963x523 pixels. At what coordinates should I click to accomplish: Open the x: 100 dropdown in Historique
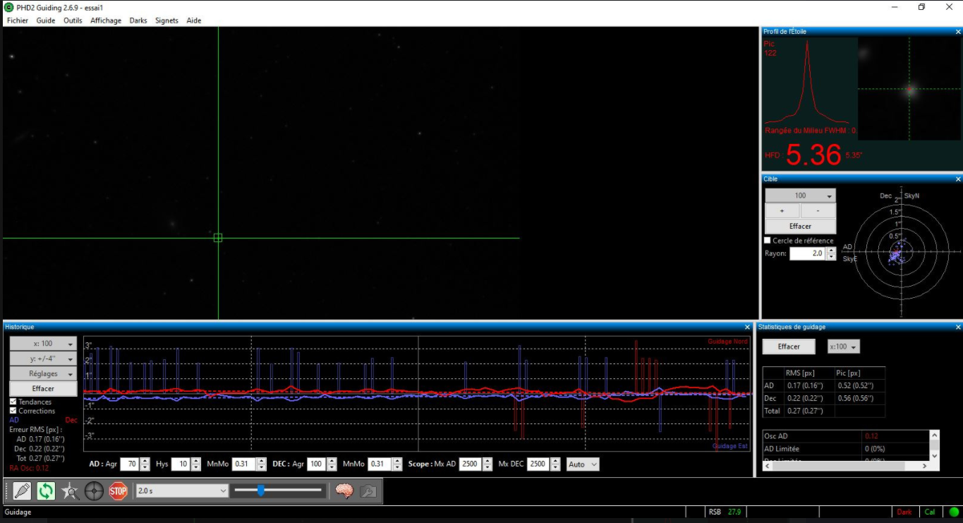[43, 344]
